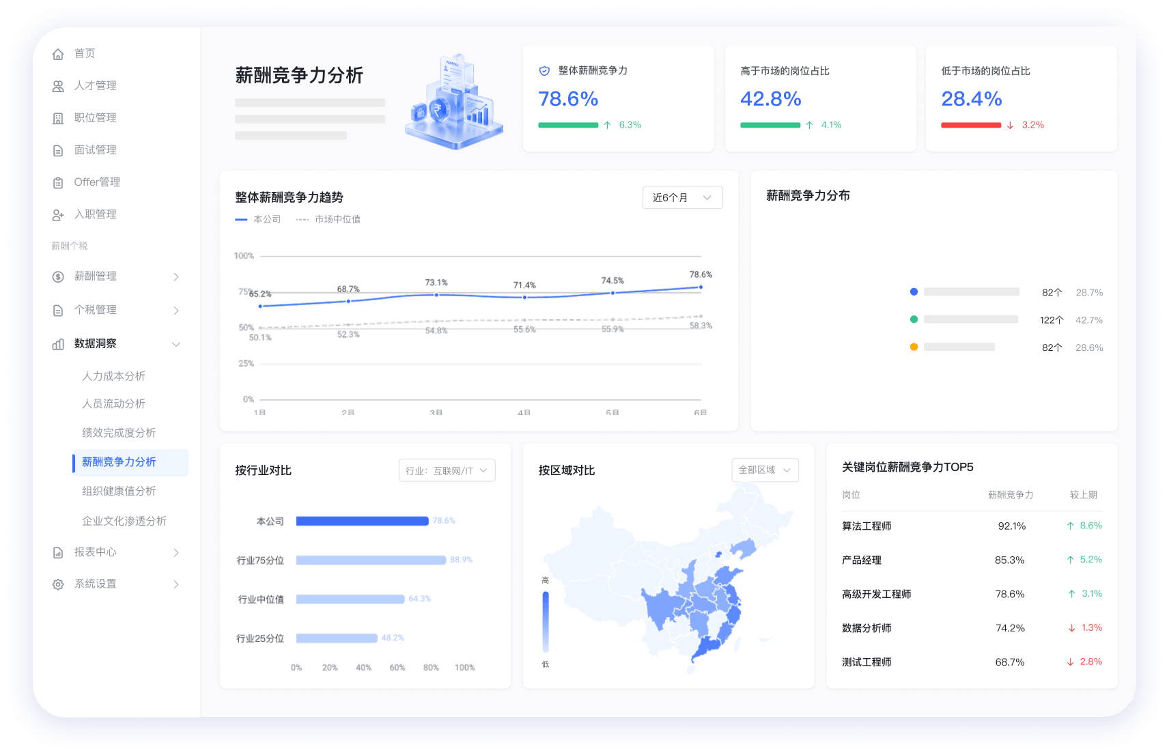Click the blue distribution legend dot

click(x=914, y=291)
